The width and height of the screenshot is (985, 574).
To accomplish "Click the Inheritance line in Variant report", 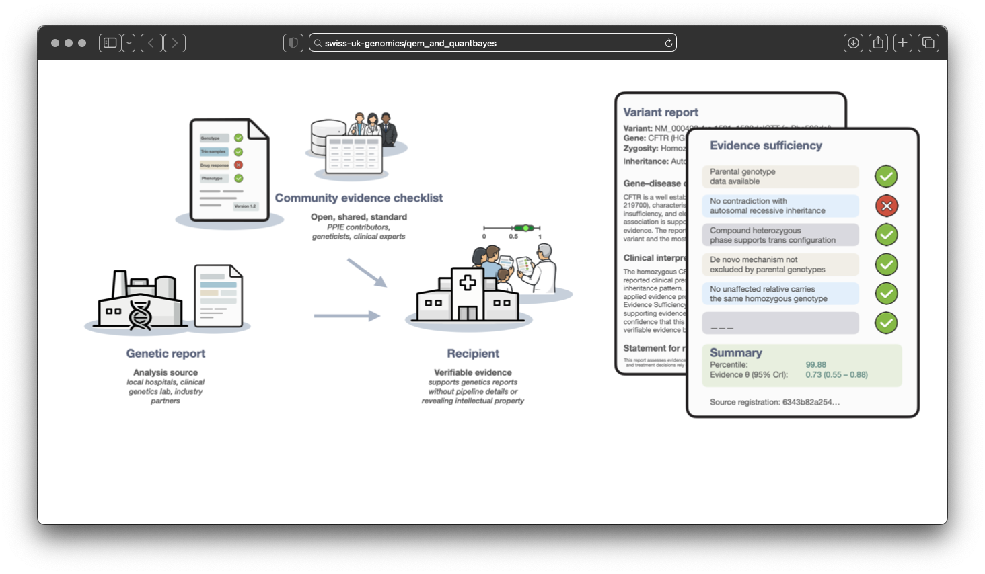I will [655, 161].
